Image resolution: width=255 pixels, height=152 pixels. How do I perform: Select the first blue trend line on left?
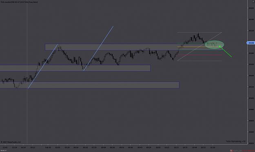pos(43,66)
